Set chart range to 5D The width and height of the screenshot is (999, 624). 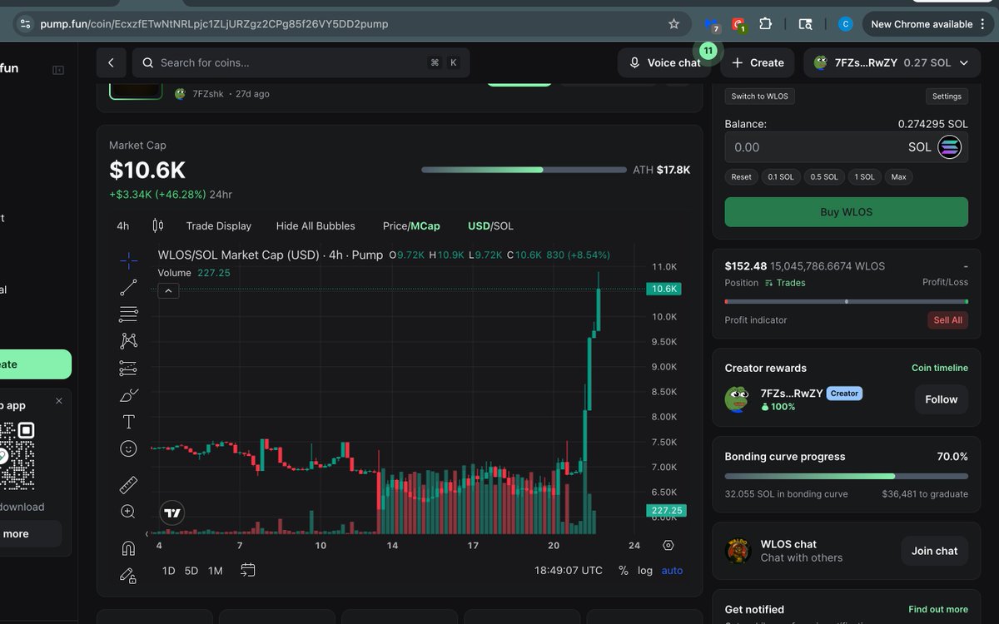click(x=191, y=571)
